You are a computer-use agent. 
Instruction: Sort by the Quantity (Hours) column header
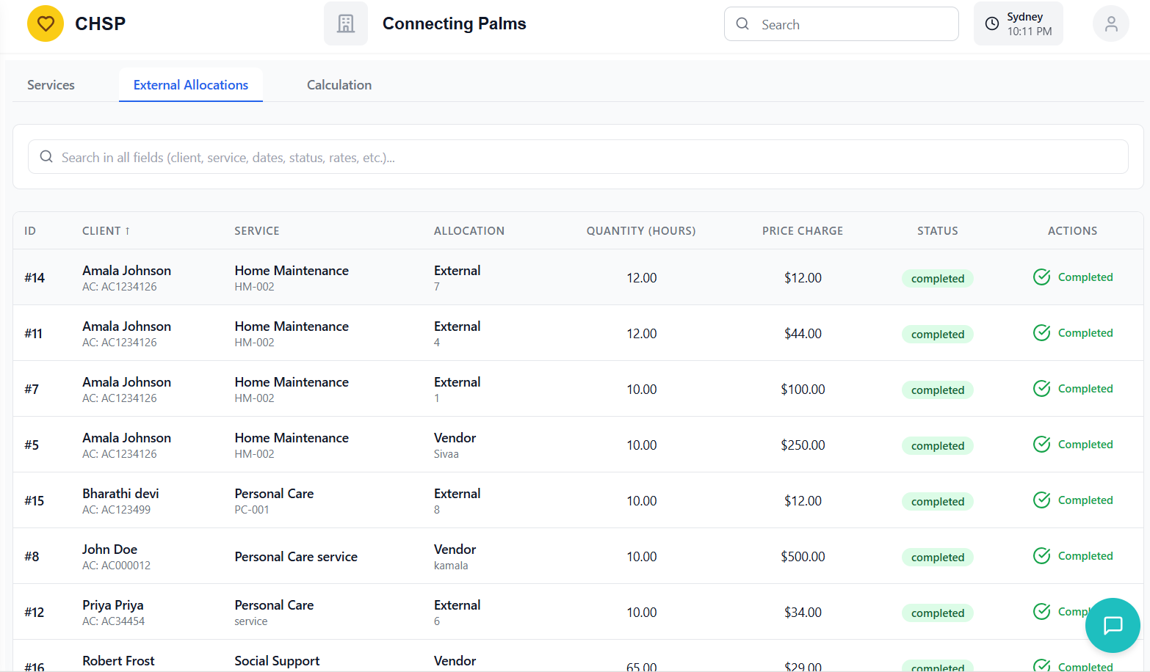pos(640,231)
